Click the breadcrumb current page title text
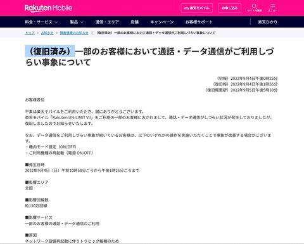The height and width of the screenshot is (244, 304). click(x=156, y=33)
